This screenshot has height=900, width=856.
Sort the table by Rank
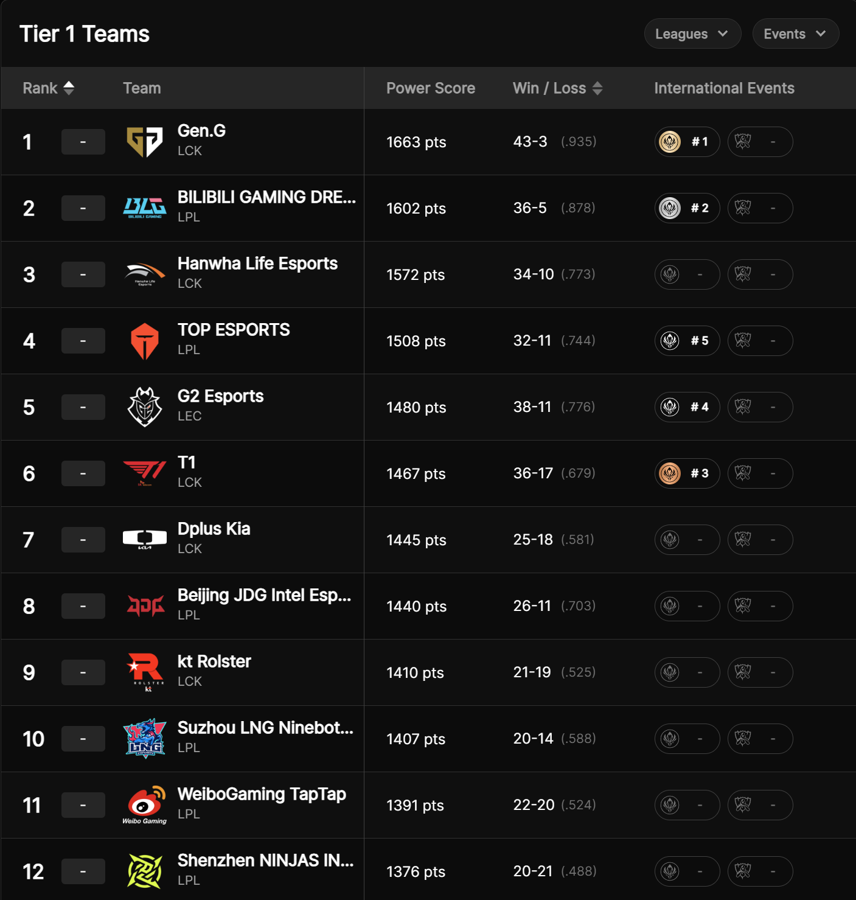tap(49, 88)
